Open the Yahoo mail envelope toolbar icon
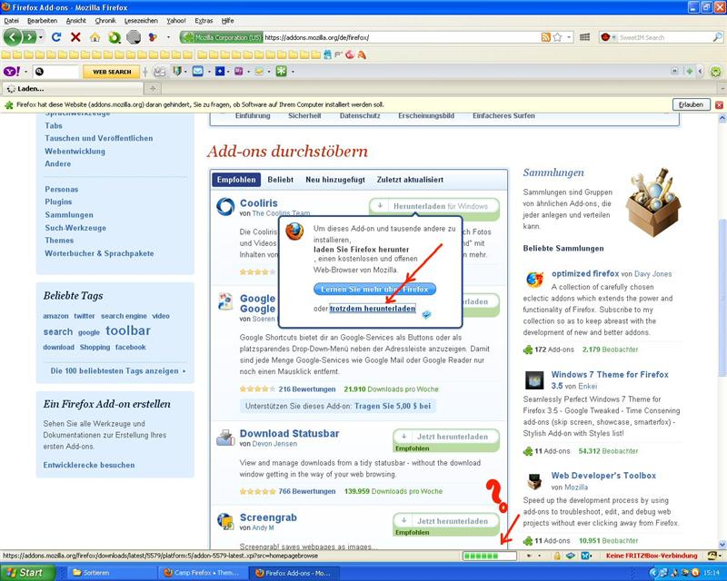 [x=198, y=72]
